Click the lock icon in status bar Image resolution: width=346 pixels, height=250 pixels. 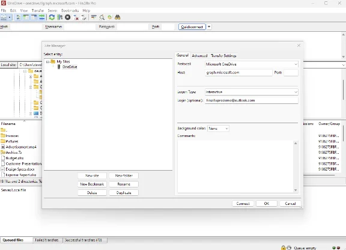(284, 248)
